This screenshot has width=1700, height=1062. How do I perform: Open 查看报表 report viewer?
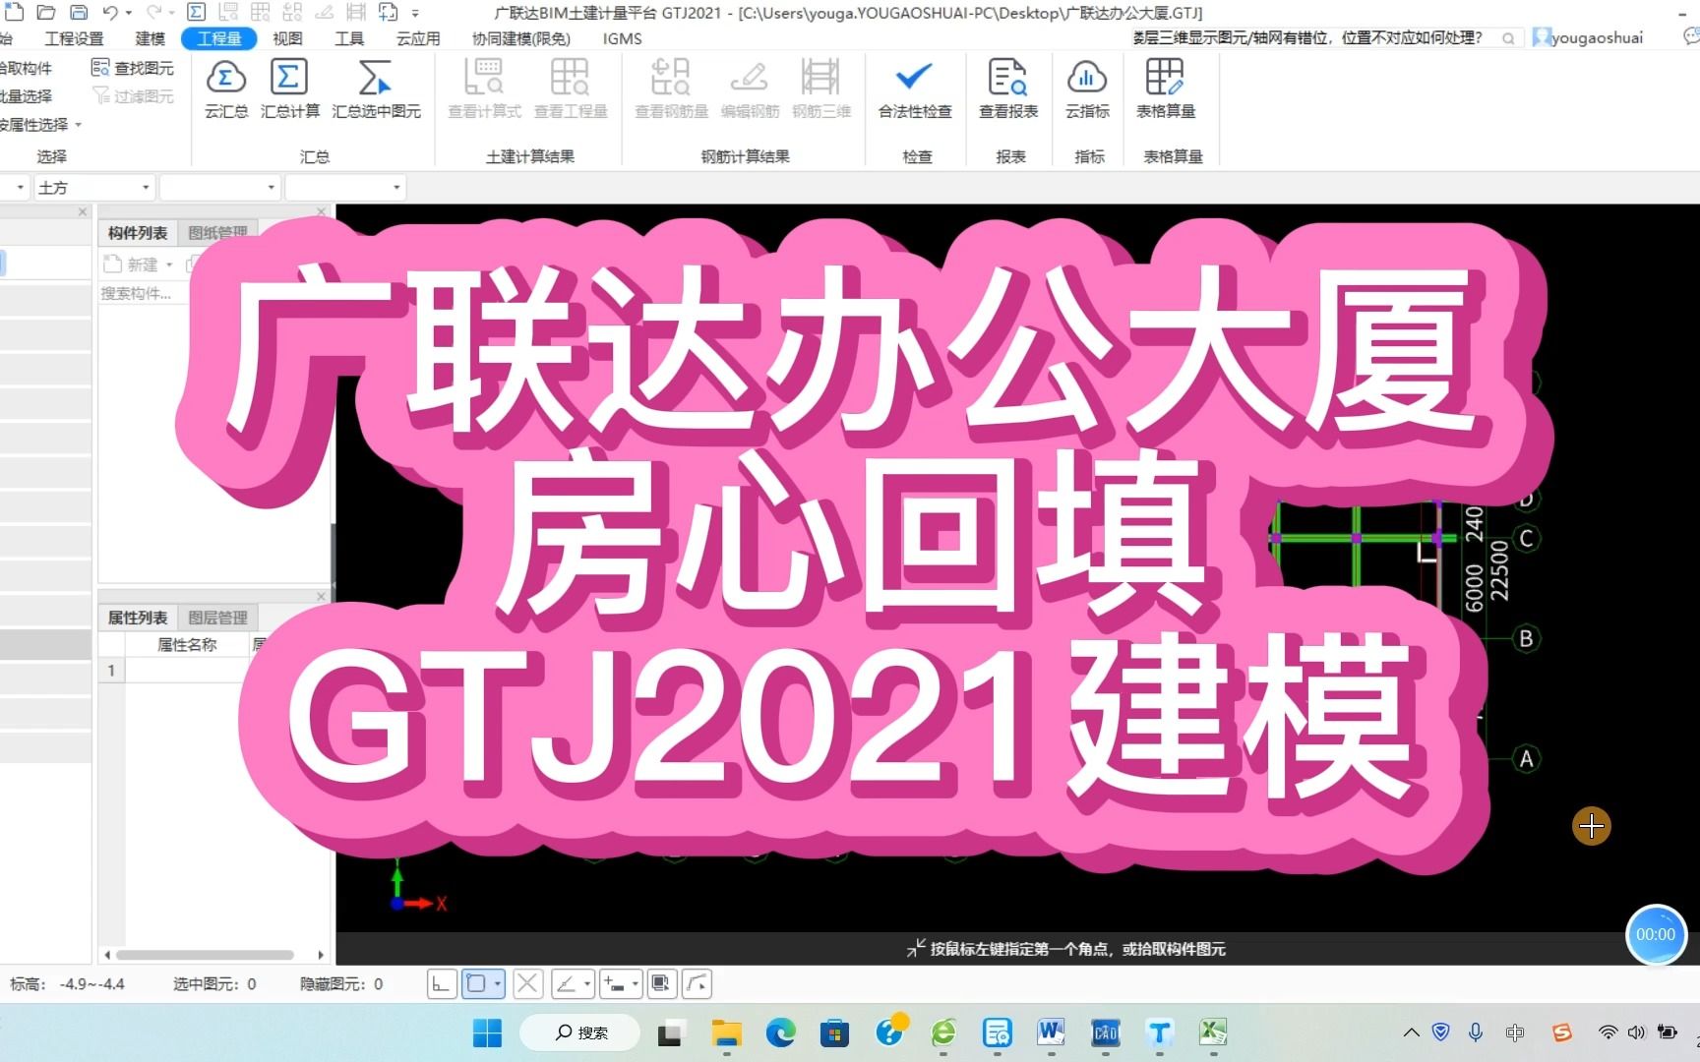(x=1008, y=88)
